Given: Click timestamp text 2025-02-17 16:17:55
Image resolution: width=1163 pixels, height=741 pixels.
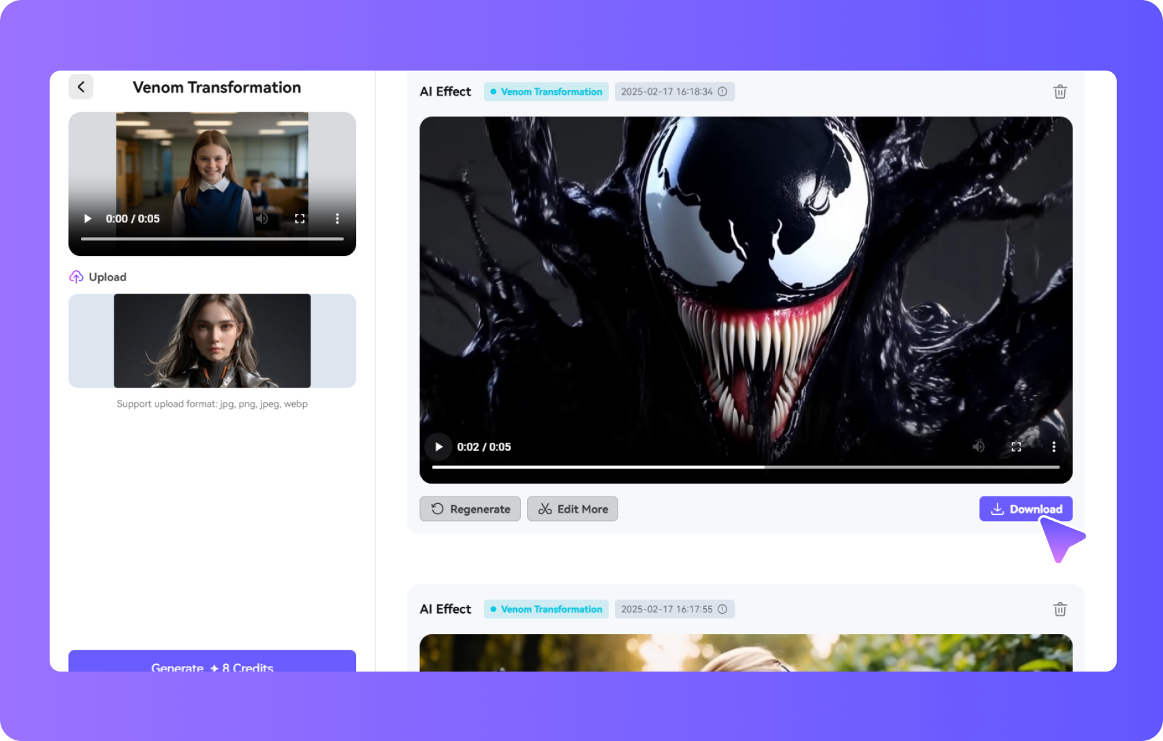Looking at the screenshot, I should pyautogui.click(x=667, y=609).
